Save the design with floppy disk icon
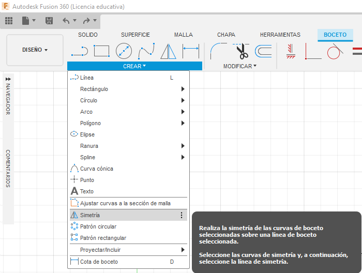Image resolution: width=362 pixels, height=273 pixels. (x=49, y=21)
